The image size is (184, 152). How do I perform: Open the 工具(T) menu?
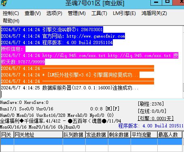(x=99, y=13)
